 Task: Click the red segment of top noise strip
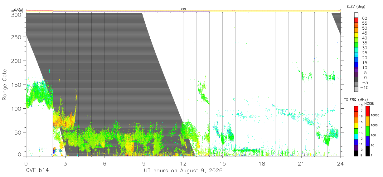39,11
